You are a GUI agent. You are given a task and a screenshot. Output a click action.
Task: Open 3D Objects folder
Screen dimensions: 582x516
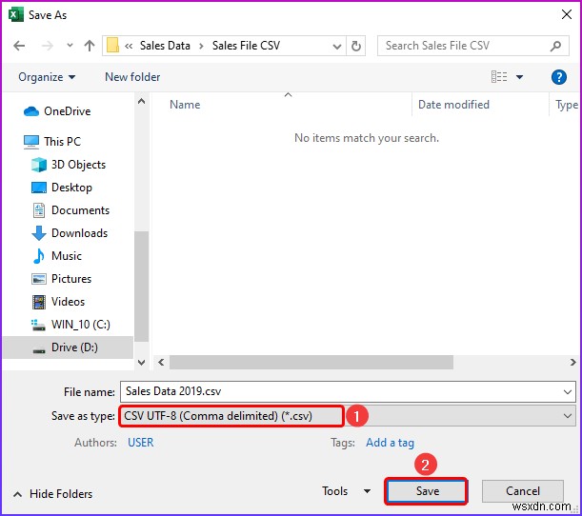coord(69,165)
